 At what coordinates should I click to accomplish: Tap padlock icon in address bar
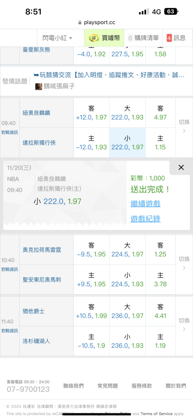[x=80, y=23]
